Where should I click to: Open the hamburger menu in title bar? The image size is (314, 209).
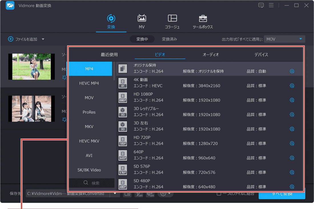(x=271, y=5)
